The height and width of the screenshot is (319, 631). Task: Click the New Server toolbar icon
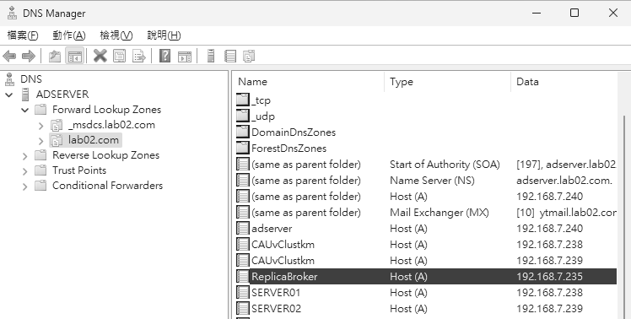211,56
